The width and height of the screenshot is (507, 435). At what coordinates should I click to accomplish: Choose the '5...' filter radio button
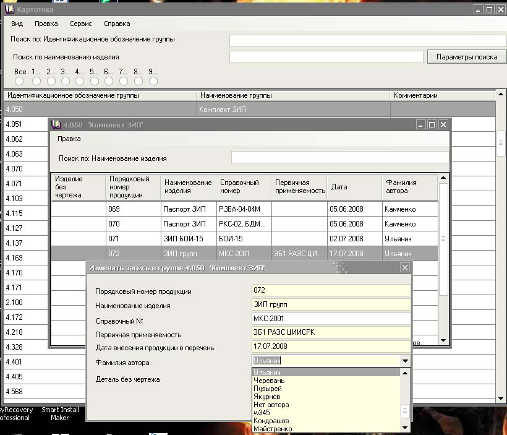[94, 81]
